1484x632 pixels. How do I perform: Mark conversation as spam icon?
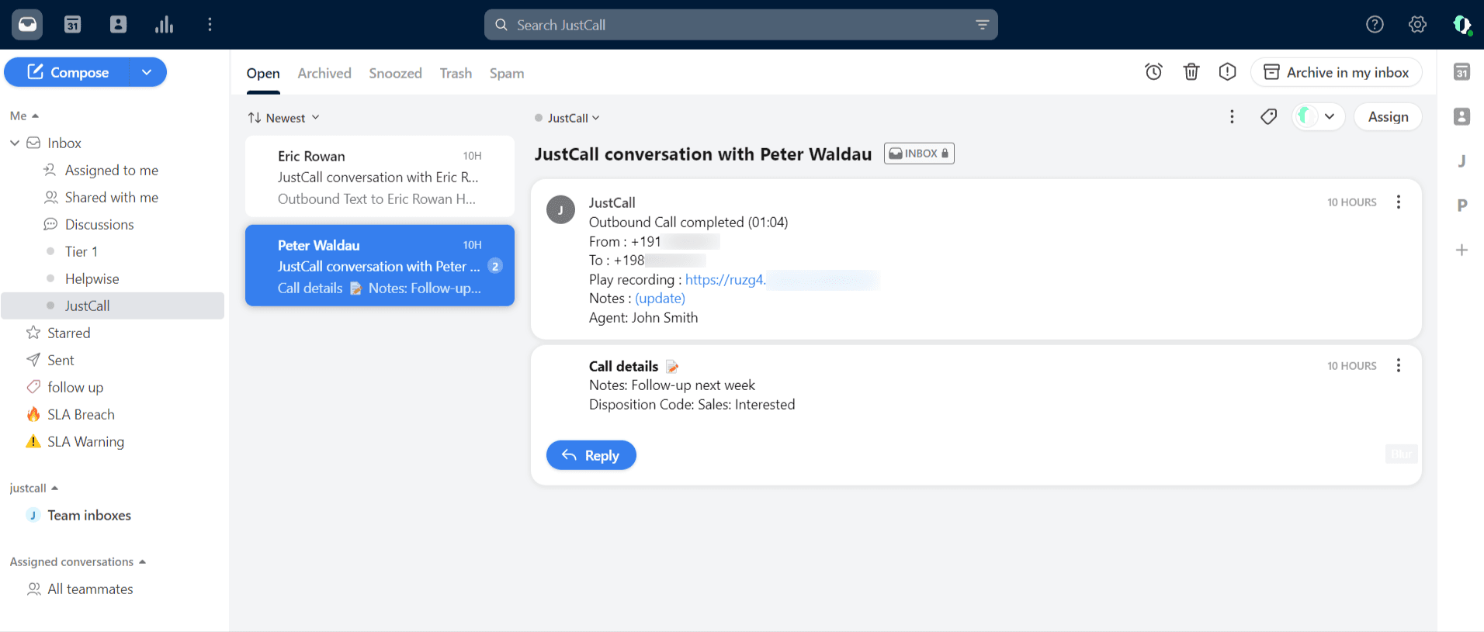(1227, 72)
